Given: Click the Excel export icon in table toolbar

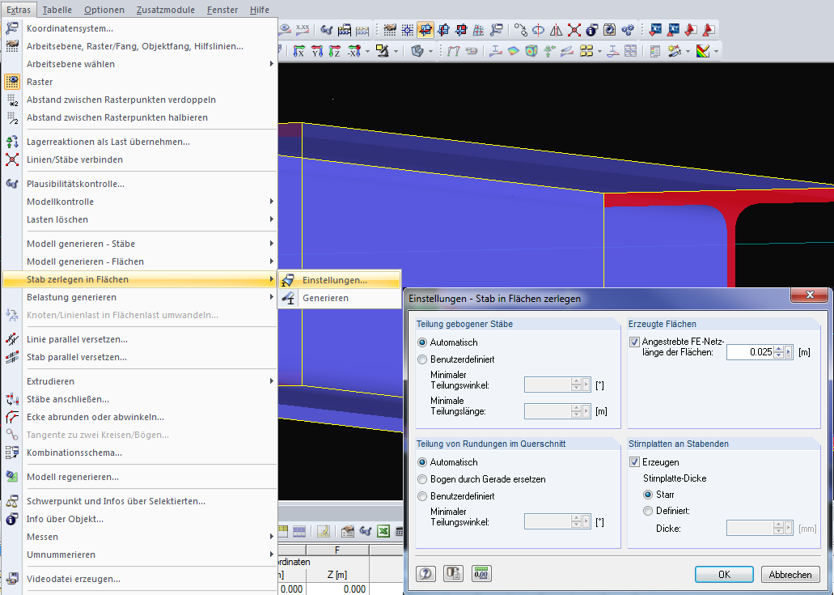Looking at the screenshot, I should (383, 531).
